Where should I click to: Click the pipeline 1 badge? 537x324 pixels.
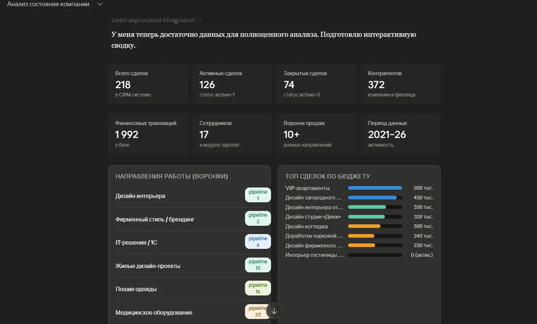point(258,195)
